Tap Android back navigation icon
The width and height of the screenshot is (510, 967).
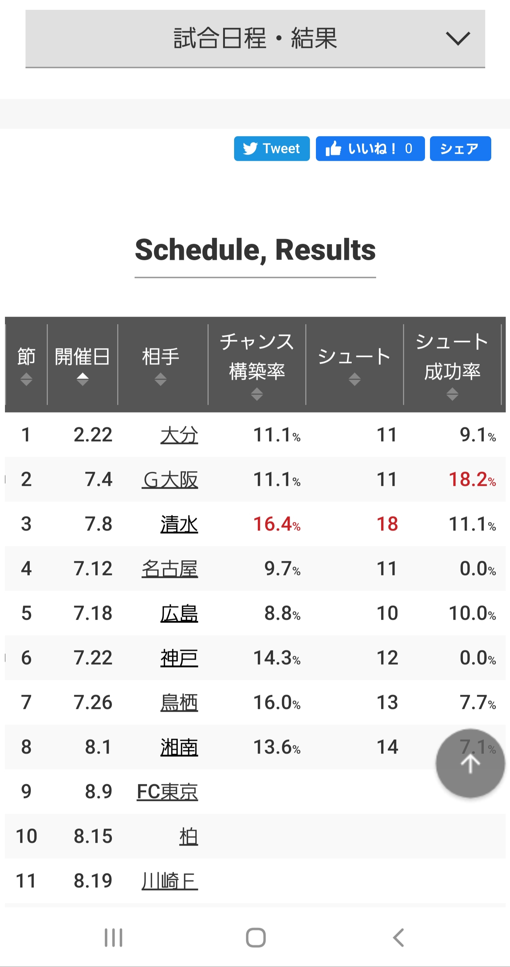point(398,937)
